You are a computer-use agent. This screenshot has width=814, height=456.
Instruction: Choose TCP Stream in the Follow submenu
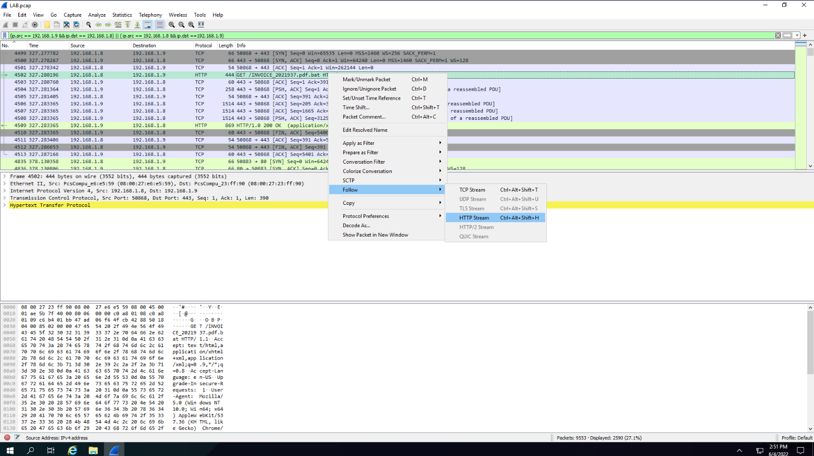click(x=472, y=190)
